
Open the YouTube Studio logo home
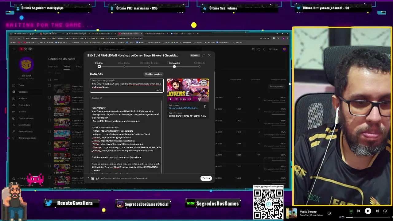point(26,49)
